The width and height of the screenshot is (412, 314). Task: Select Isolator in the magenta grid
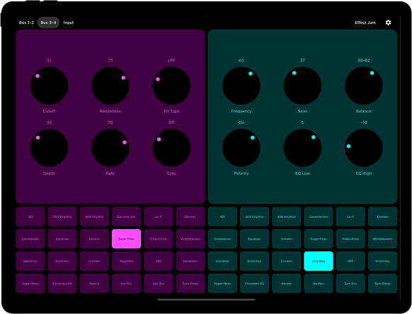tap(94, 239)
